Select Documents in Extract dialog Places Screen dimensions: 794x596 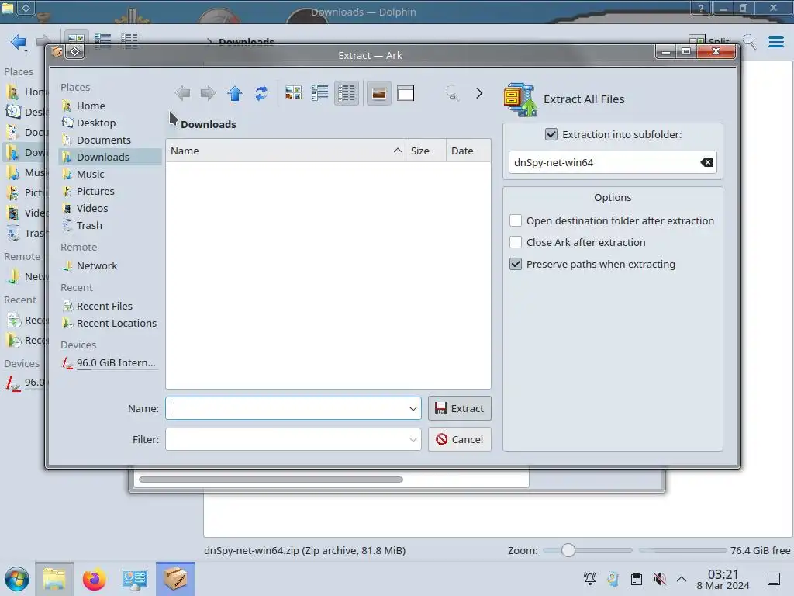tap(109, 140)
